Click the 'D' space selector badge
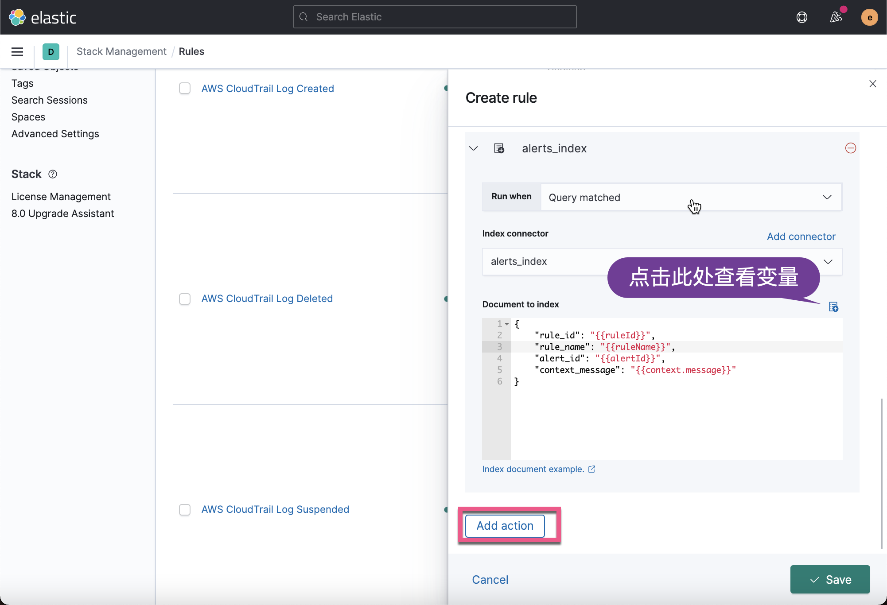 [x=51, y=52]
